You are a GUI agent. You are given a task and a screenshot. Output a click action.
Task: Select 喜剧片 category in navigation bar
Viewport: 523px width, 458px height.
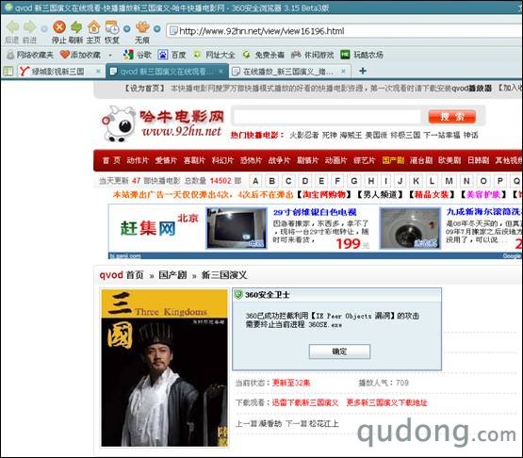(x=194, y=160)
